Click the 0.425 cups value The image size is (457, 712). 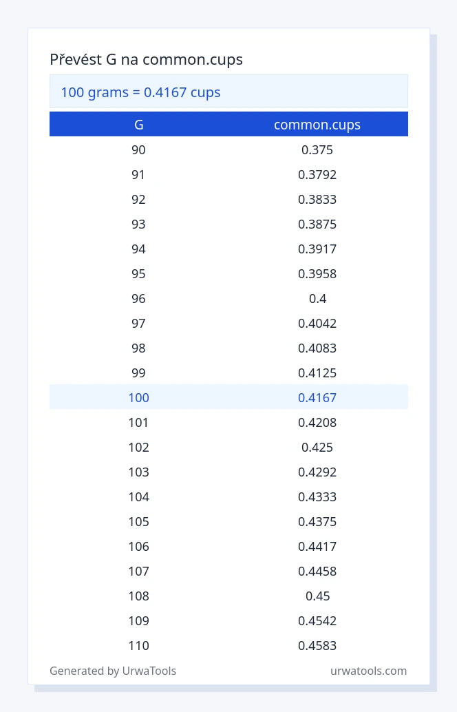pos(317,447)
